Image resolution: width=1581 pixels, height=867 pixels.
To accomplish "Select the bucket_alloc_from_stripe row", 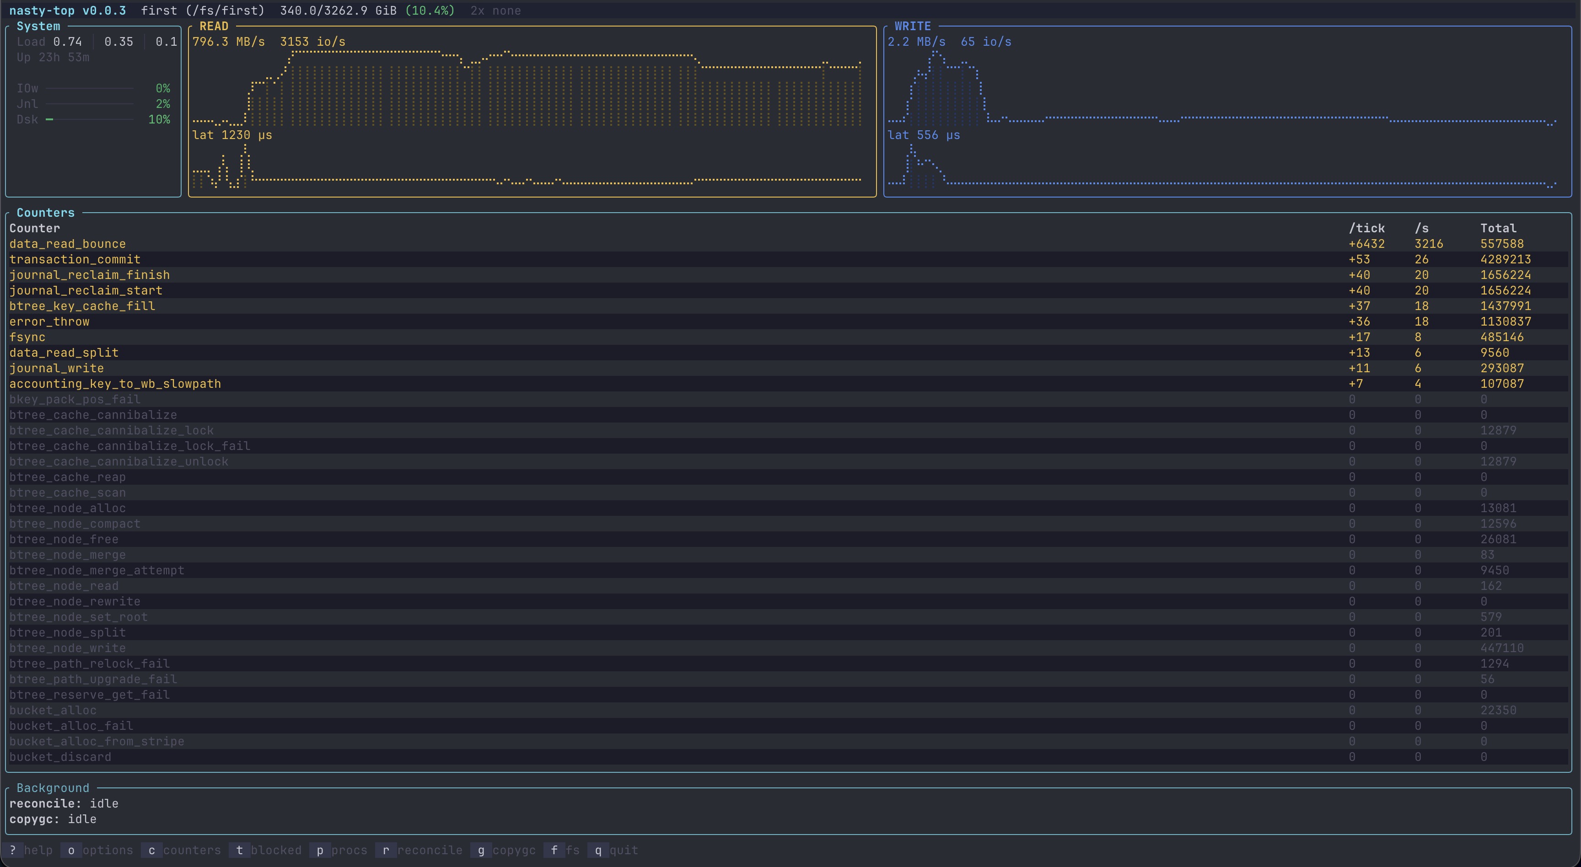I will point(788,741).
